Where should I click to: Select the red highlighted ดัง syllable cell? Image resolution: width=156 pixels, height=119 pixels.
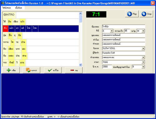[5, 28]
